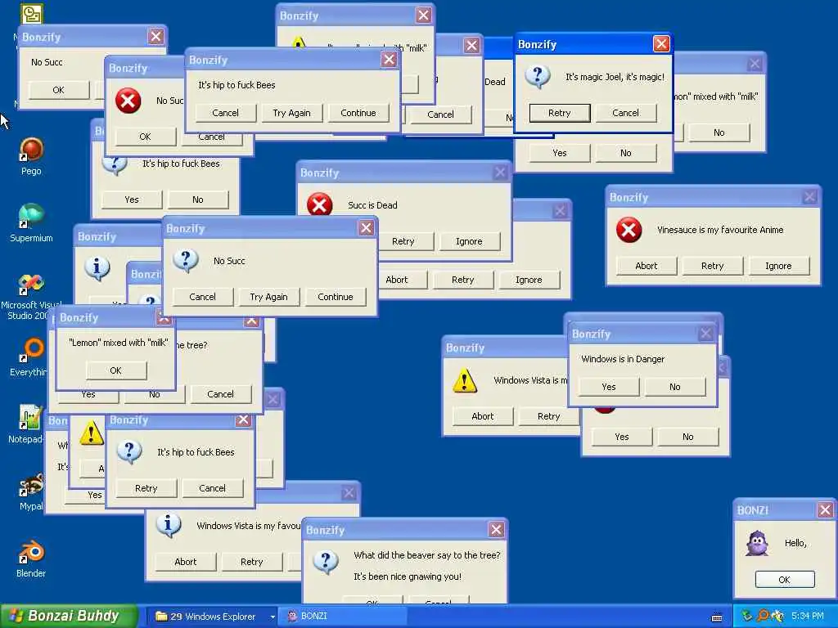Click OK in the BONZI Hello dialog
Screen dimensions: 838x628
(x=784, y=580)
